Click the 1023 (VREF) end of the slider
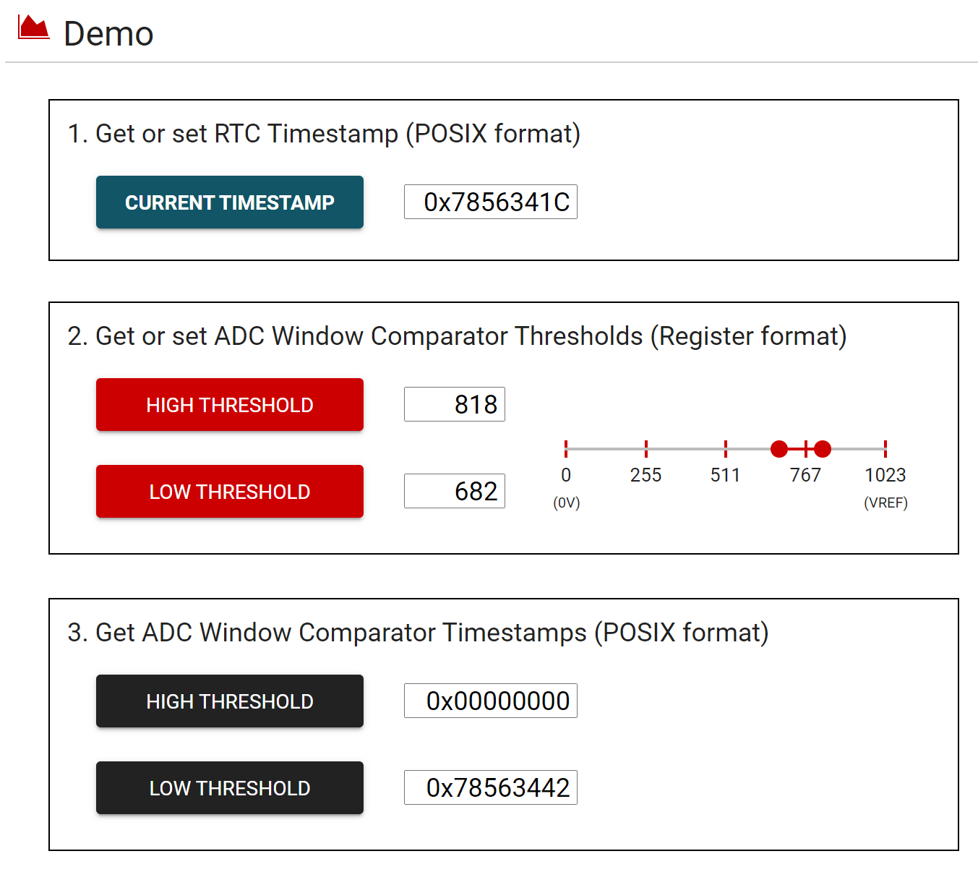This screenshot has height=872, width=978. [886, 449]
